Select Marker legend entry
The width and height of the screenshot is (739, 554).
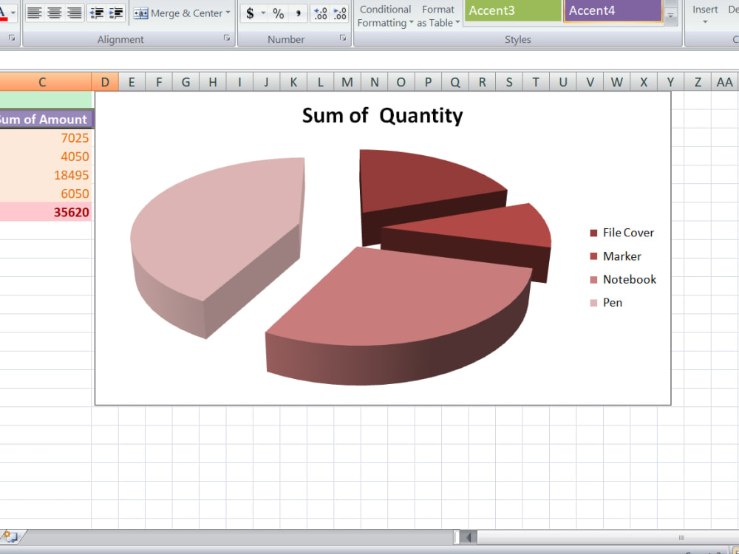point(616,256)
